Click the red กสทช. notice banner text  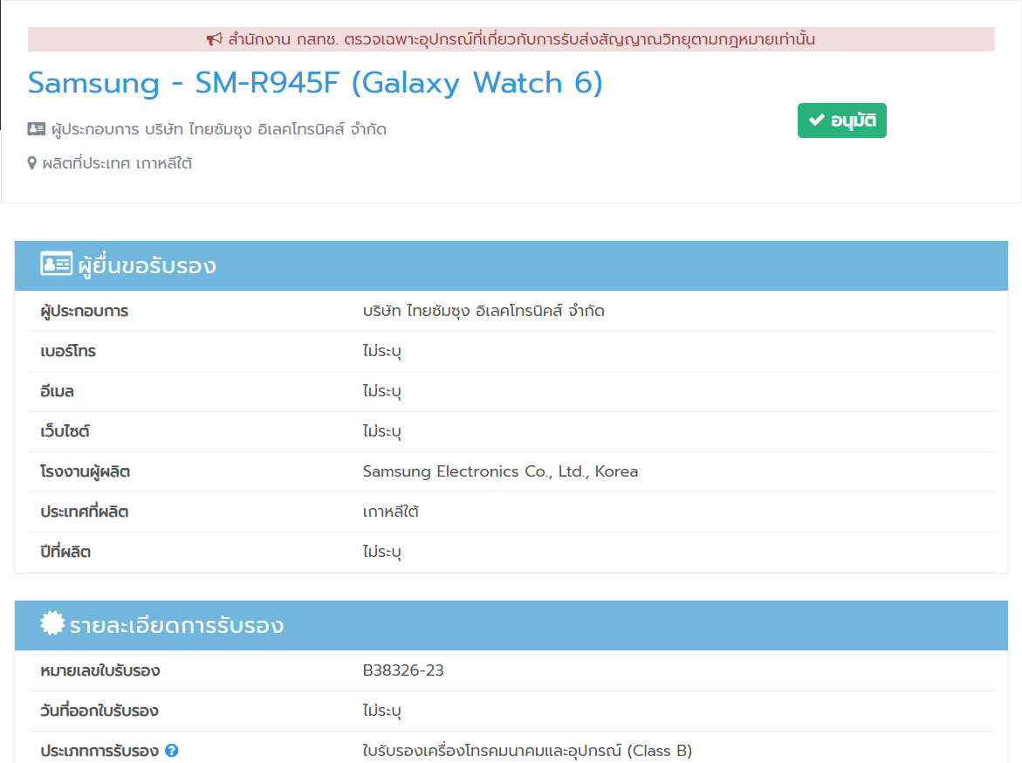tap(521, 39)
